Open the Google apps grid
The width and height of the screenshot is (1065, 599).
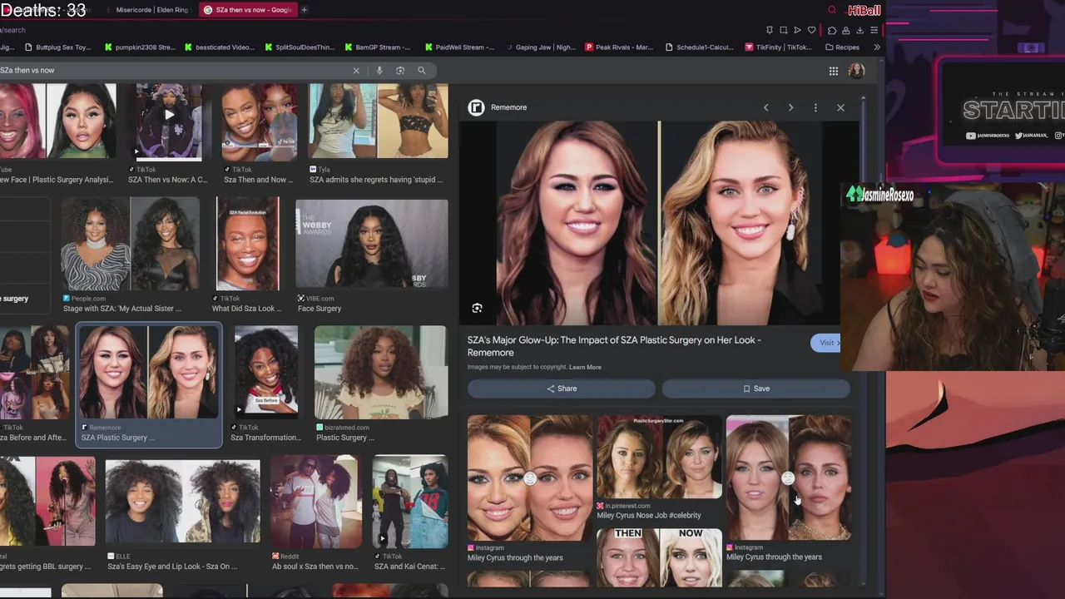833,71
